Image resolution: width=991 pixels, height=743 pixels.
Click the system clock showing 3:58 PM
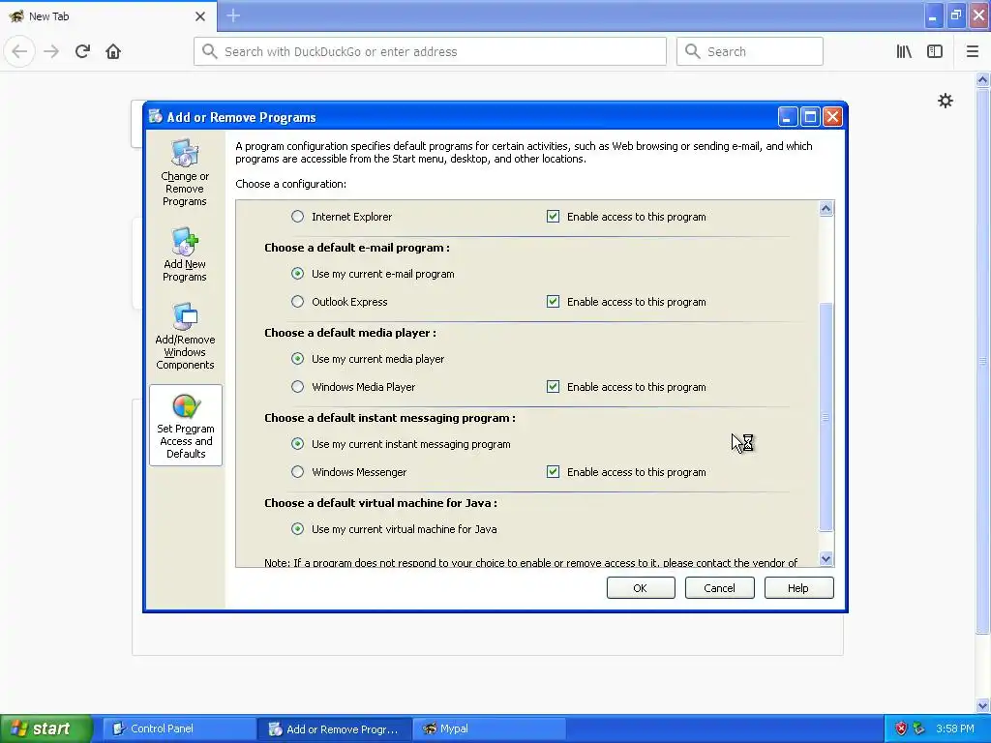954,728
